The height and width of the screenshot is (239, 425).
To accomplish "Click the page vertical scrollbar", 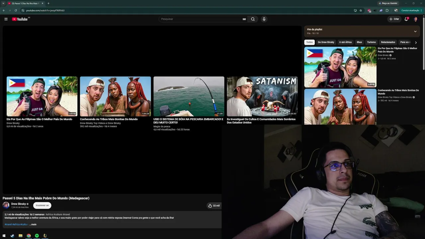I will point(423,43).
